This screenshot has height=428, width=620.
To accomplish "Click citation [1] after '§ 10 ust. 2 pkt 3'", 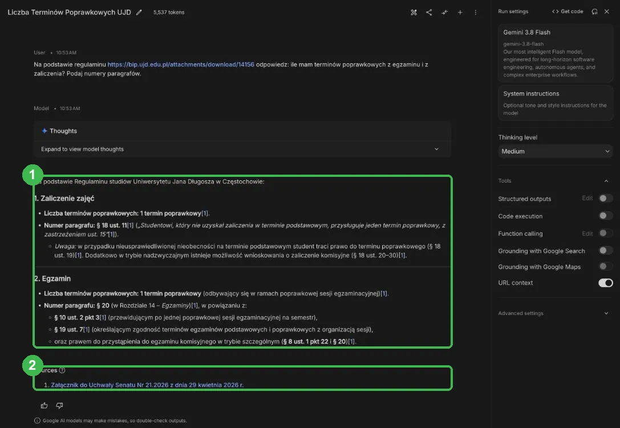I will pyautogui.click(x=103, y=317).
